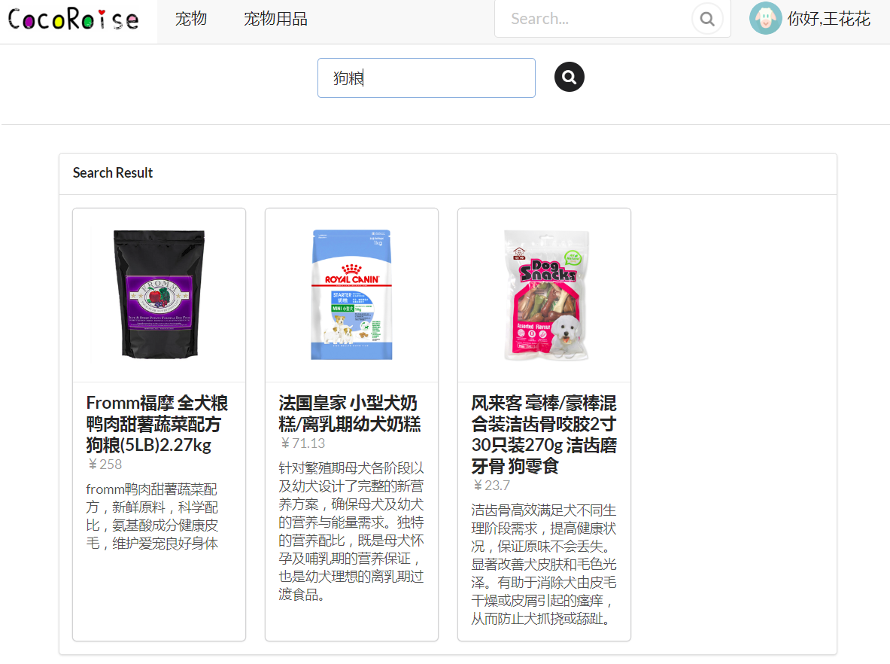
Task: Open the 你好,王花花 user link
Action: coord(828,20)
